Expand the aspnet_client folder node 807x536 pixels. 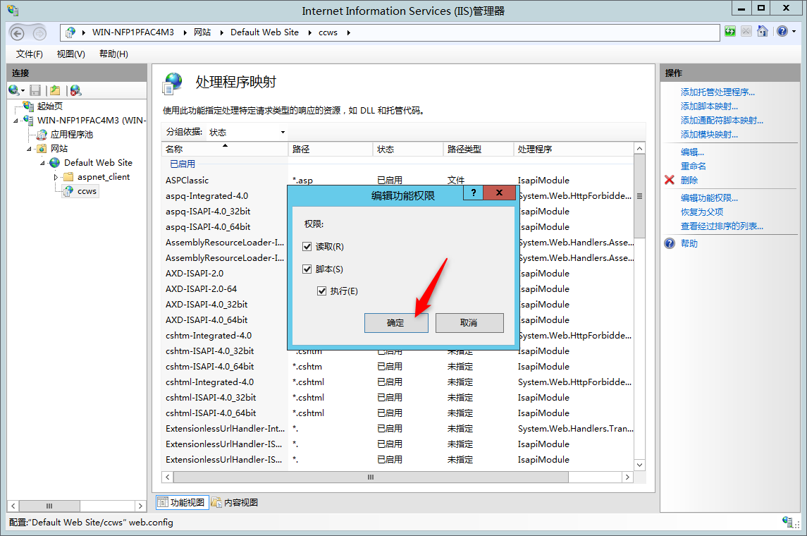point(56,177)
